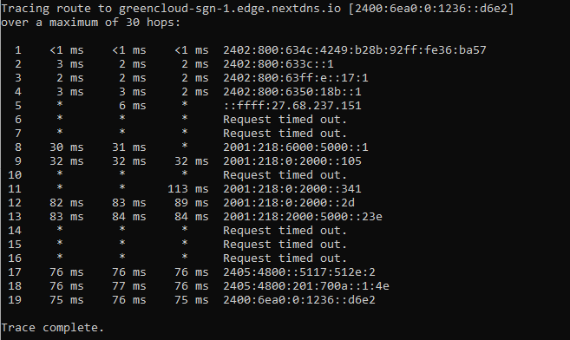The image size is (570, 340).
Task: Click the hostname greencloud-sgn-1.edge.nextdns.io in header
Action: point(230,9)
